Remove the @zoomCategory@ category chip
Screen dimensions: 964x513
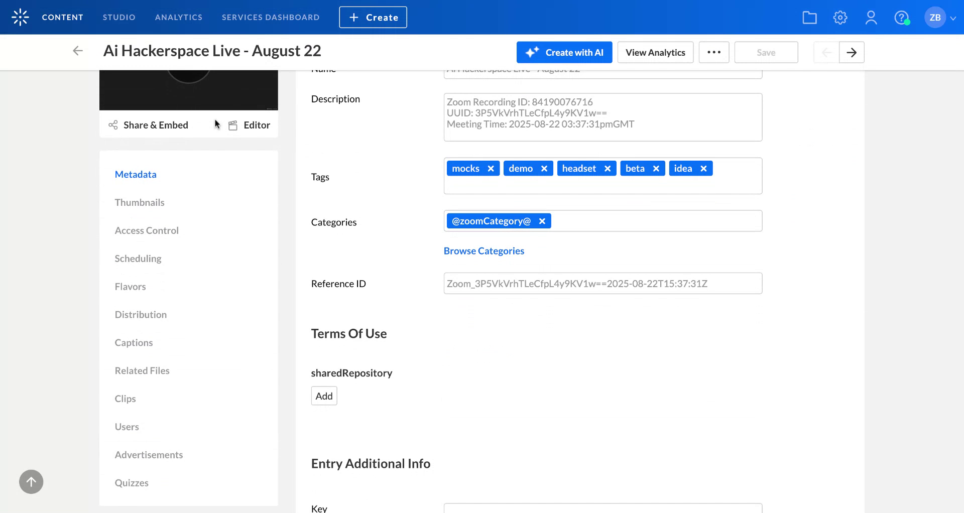[542, 221]
